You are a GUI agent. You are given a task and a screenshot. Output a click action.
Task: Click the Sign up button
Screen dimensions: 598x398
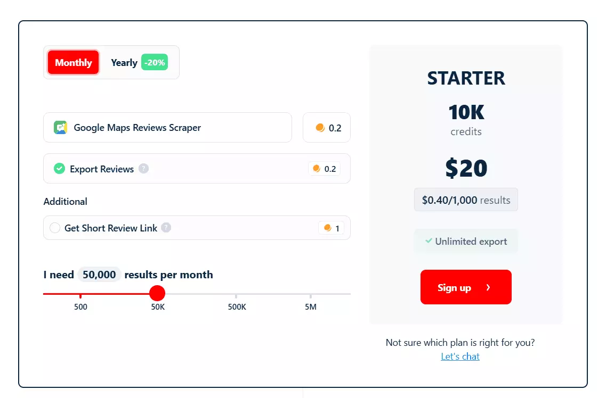466,287
